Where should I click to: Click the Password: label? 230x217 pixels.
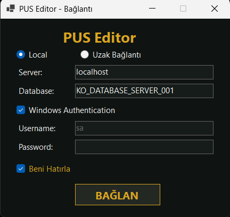pyautogui.click(x=36, y=147)
